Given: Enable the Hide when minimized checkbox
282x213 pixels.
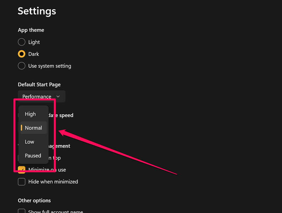Looking at the screenshot, I should click(22, 181).
